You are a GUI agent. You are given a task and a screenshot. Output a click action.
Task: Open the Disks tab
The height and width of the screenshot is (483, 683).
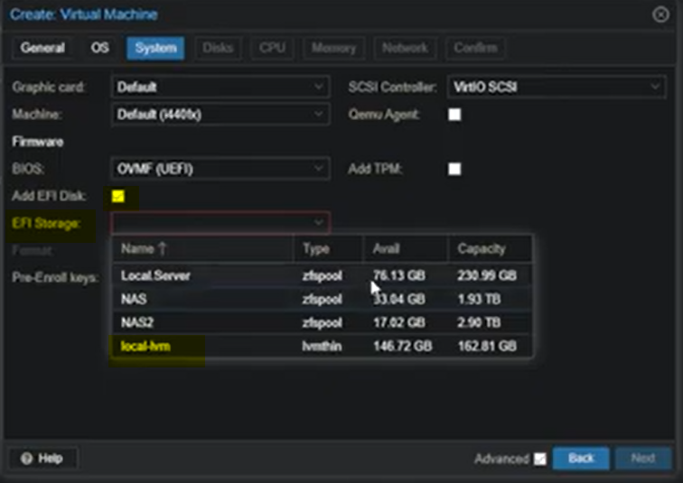[218, 48]
